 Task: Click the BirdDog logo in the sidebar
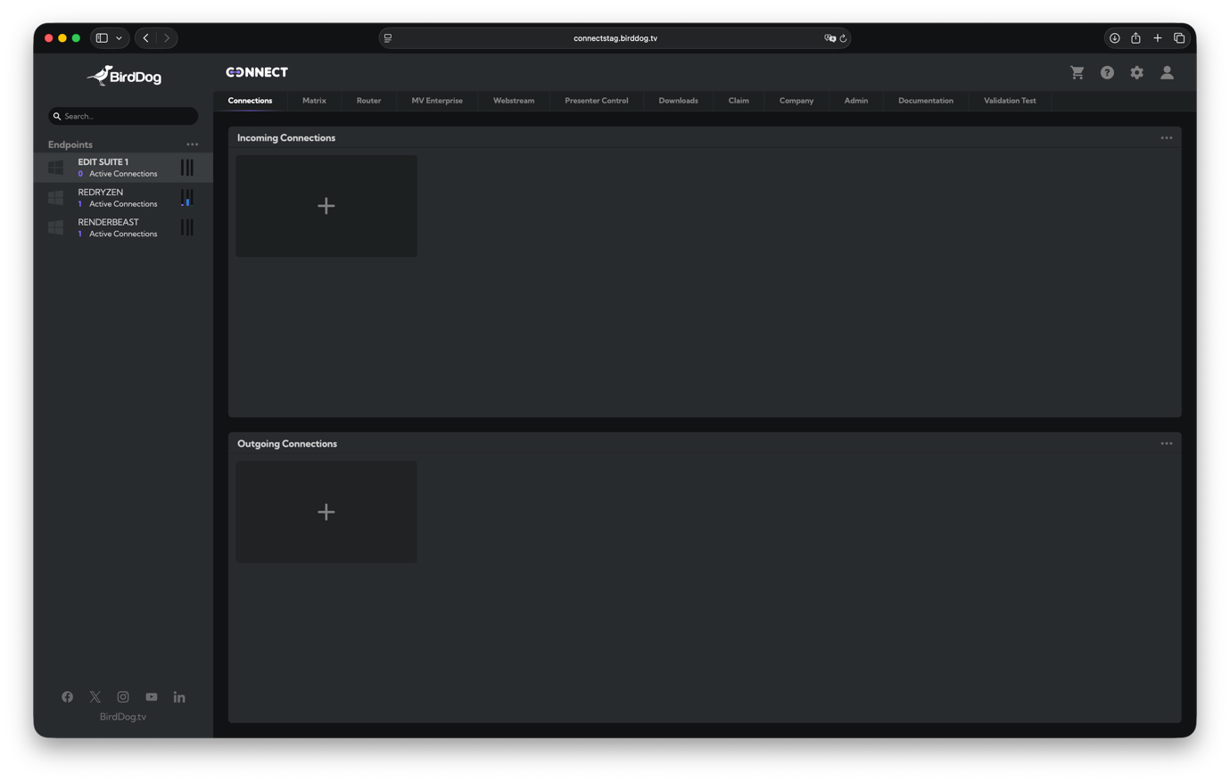pos(123,76)
